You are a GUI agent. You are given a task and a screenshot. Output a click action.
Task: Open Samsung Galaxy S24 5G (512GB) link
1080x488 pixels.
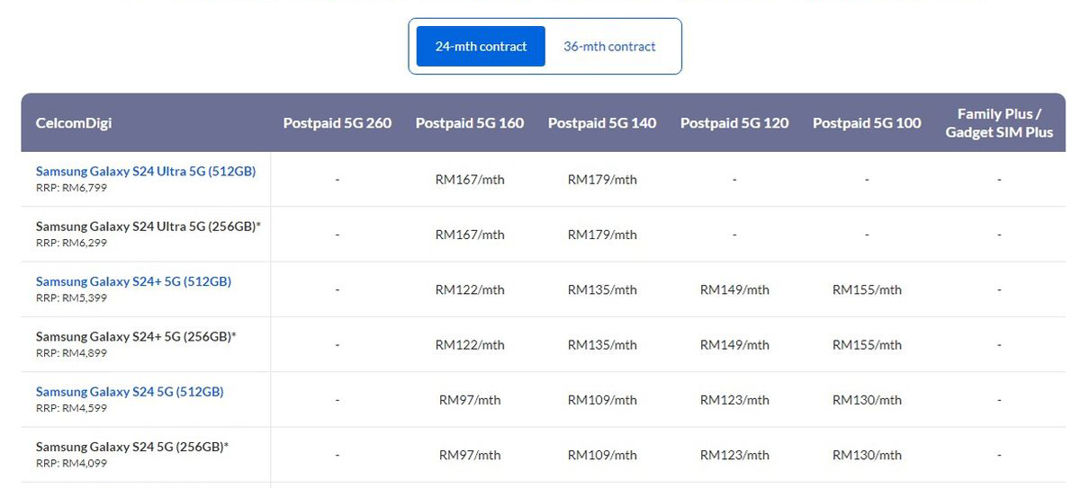pos(130,392)
